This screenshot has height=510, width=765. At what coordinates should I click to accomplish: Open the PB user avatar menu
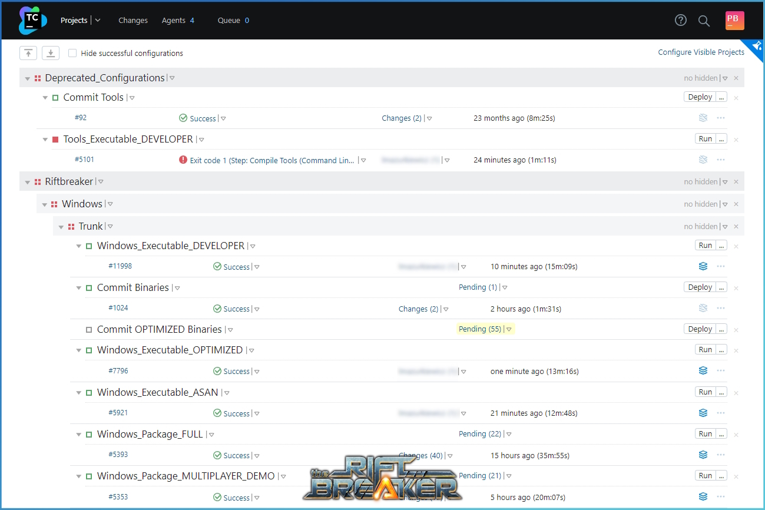(x=735, y=20)
